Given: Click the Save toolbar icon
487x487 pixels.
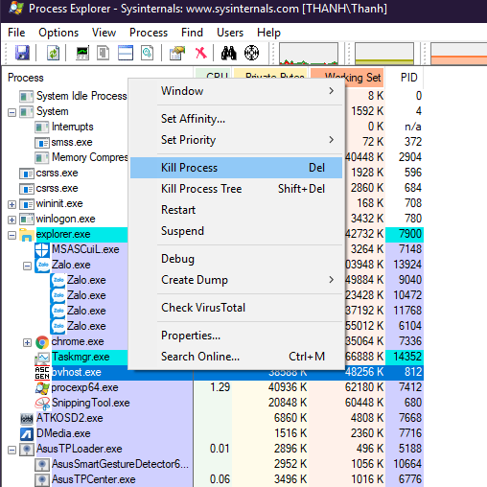Looking at the screenshot, I should (x=22, y=53).
